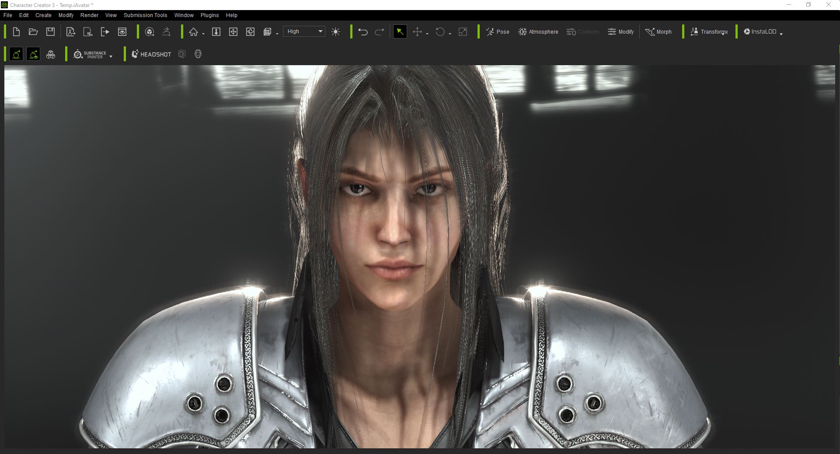Click the Conform button
The image size is (840, 454).
coord(582,31)
